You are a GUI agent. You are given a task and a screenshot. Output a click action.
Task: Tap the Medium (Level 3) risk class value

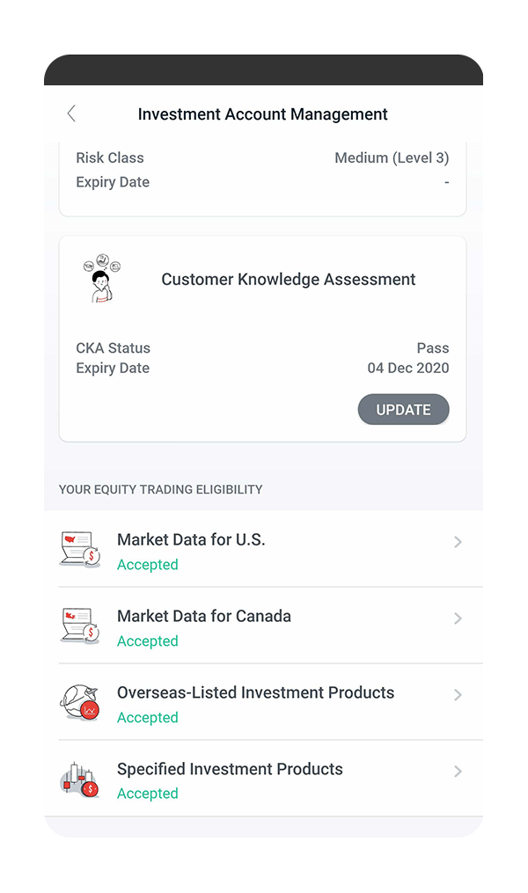[x=392, y=157]
